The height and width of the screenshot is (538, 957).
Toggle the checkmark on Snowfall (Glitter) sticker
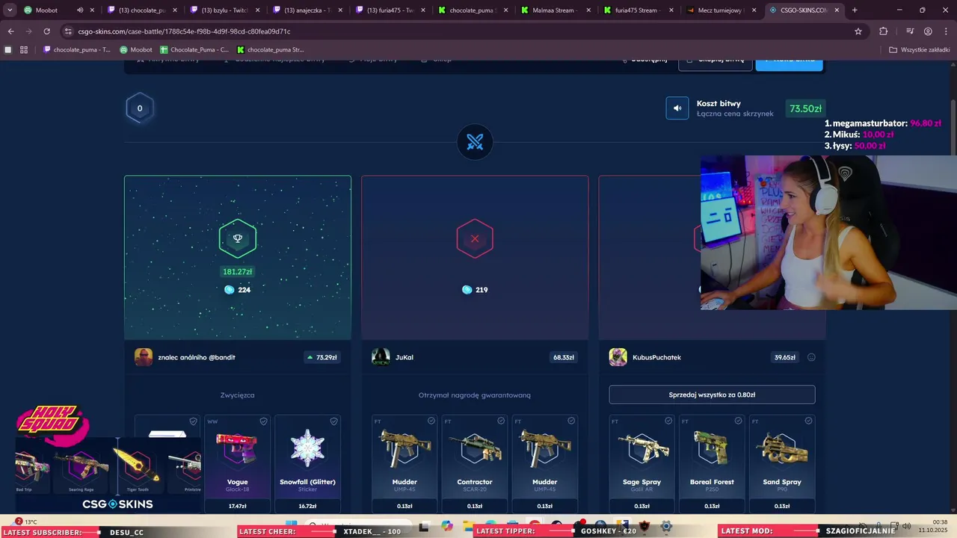[333, 421]
